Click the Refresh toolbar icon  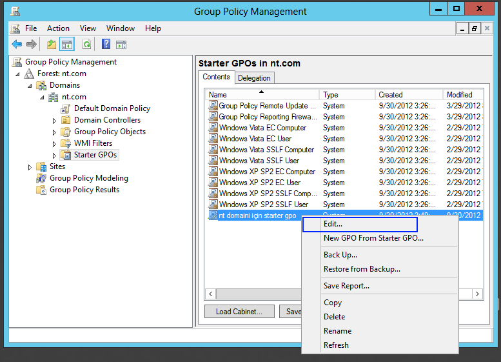tap(86, 45)
